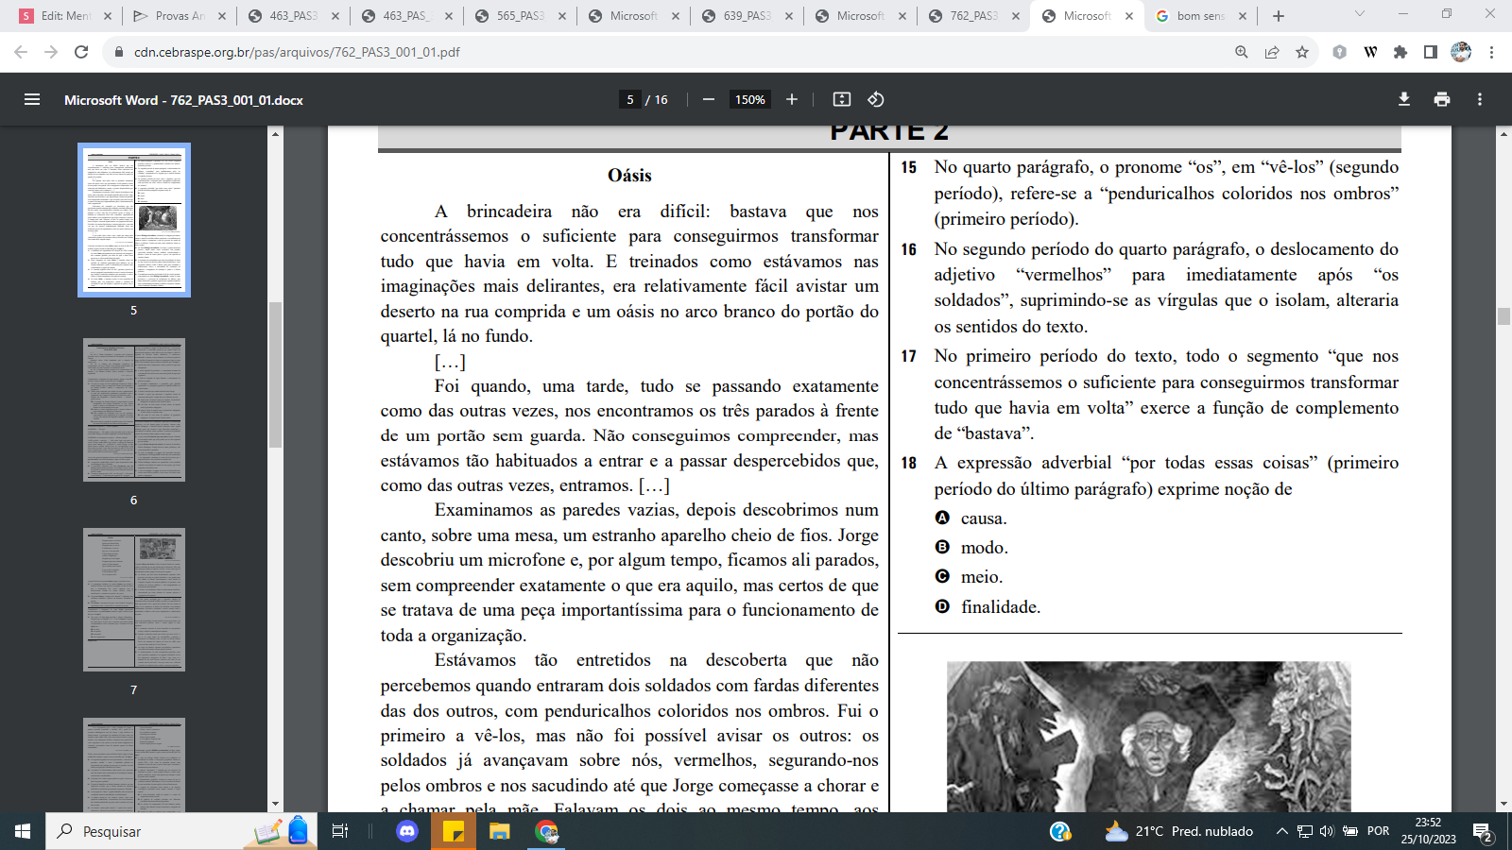
Task: Rotate the document counterclockwise
Action: (x=876, y=99)
